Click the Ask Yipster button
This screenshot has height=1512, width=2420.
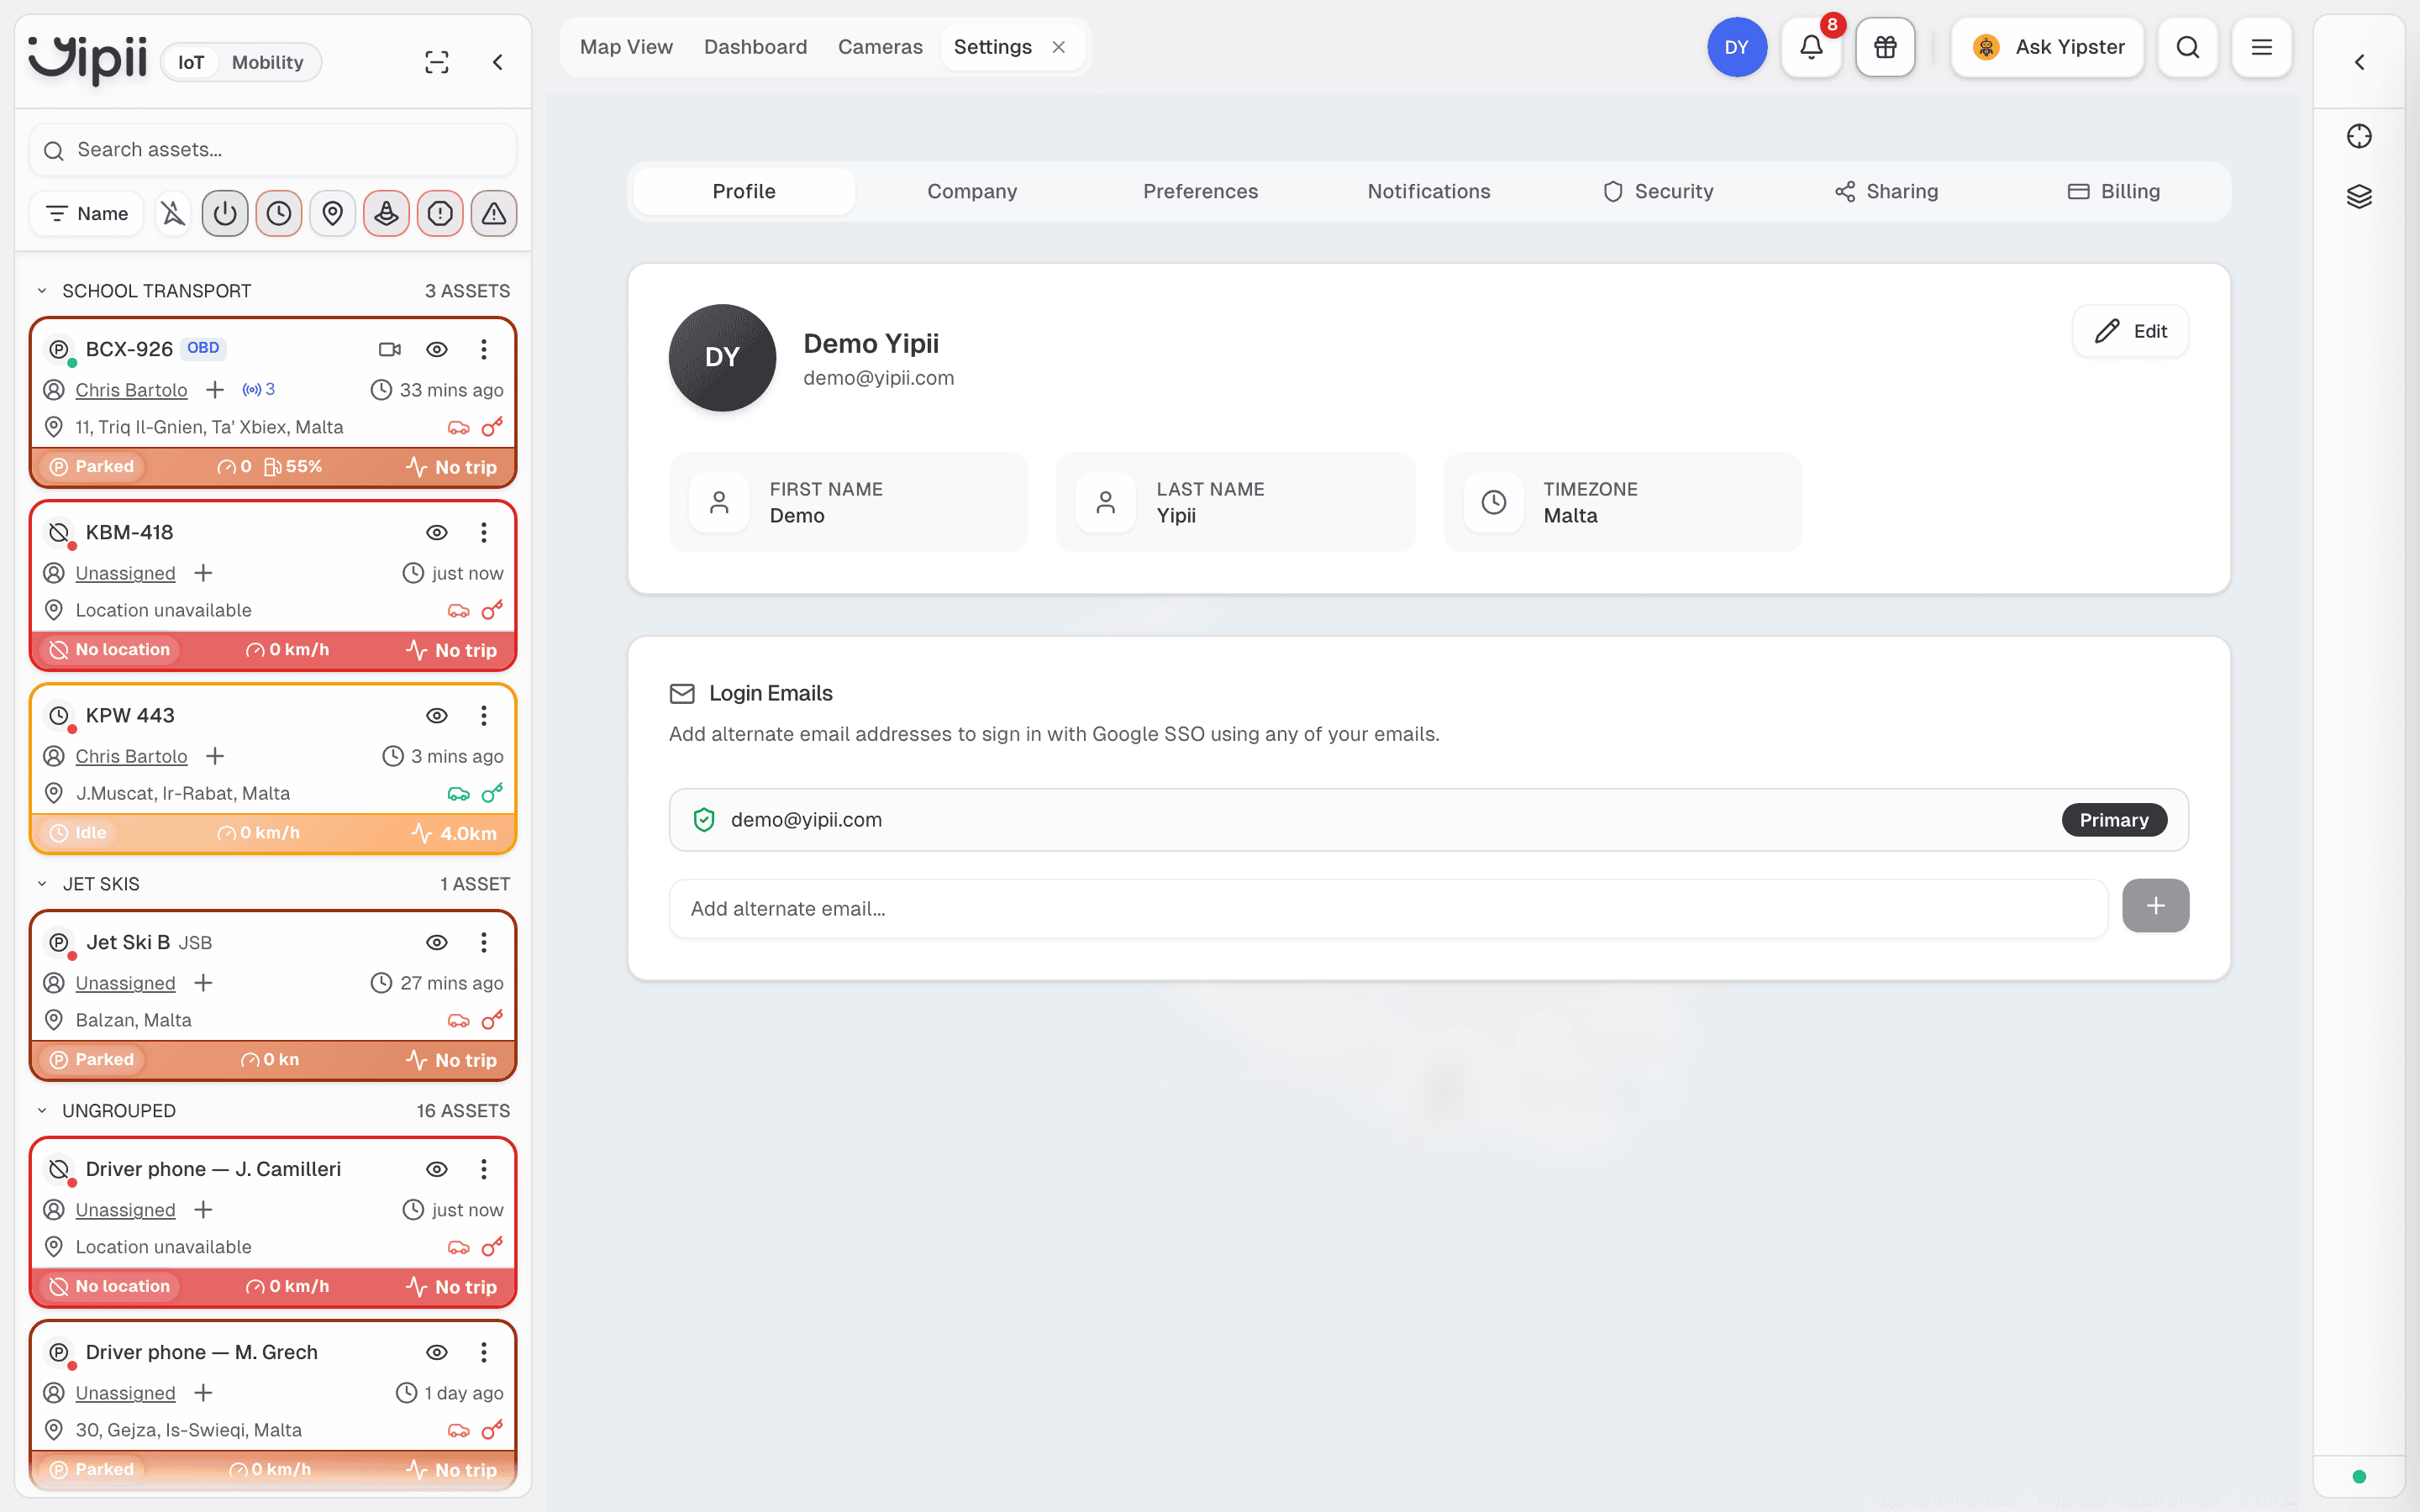(x=2047, y=47)
